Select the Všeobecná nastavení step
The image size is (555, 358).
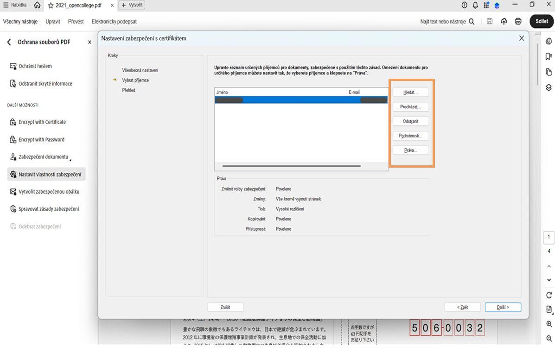(x=140, y=70)
